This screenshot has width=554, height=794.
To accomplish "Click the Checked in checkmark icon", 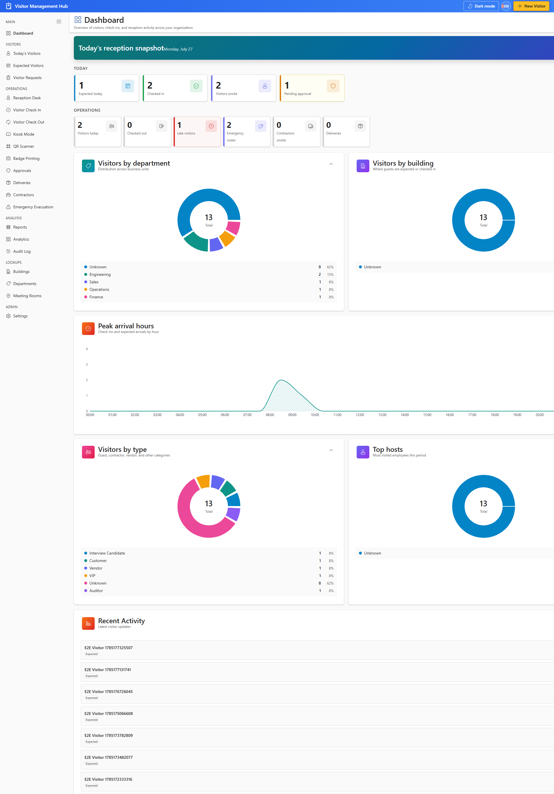I will [196, 86].
